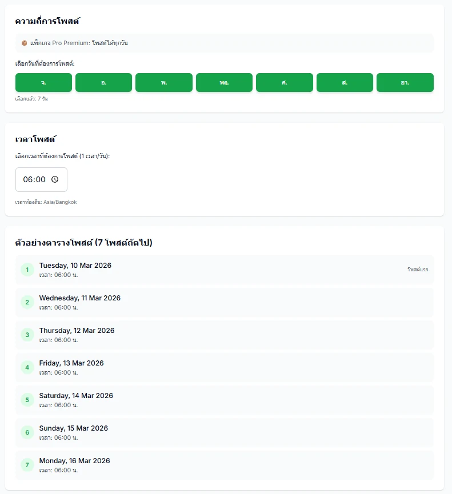
Task: Click the Pro Premium package info banner
Action: click(224, 43)
